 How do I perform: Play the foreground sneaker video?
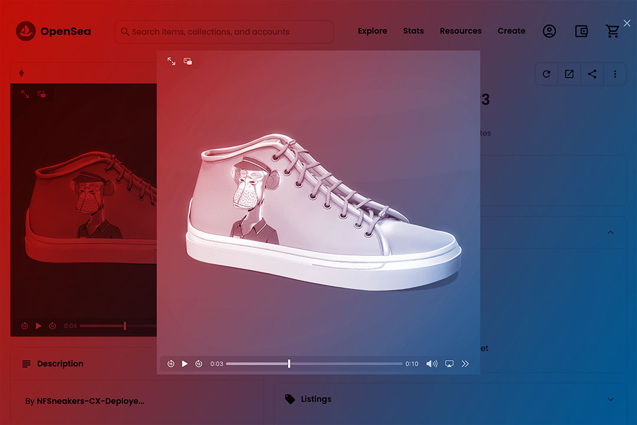tap(185, 364)
